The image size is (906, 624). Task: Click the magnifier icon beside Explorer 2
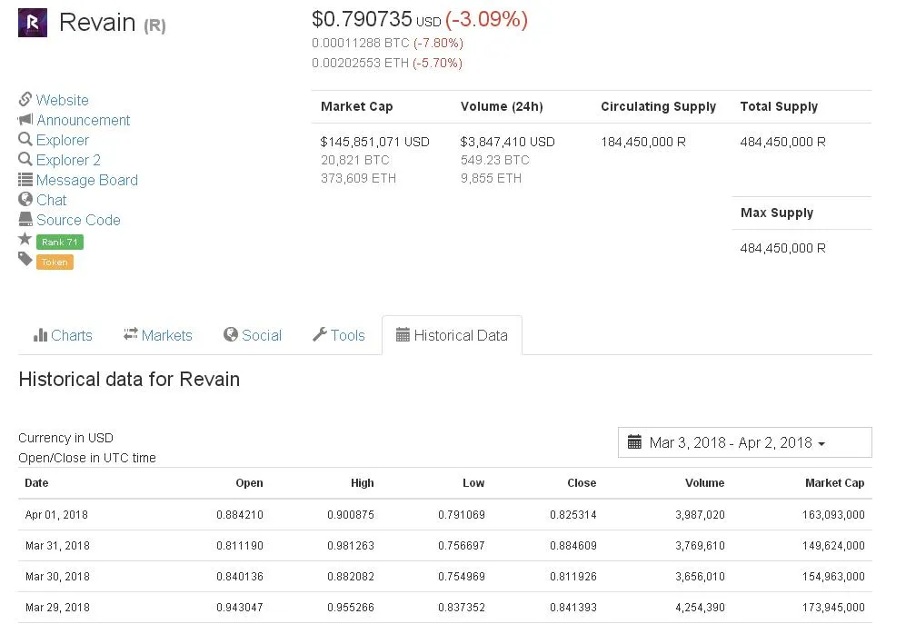tap(25, 159)
